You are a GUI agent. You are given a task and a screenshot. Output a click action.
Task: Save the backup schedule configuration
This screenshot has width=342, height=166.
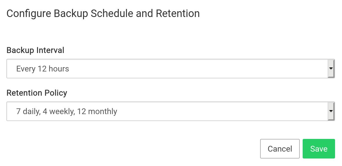[x=319, y=149]
